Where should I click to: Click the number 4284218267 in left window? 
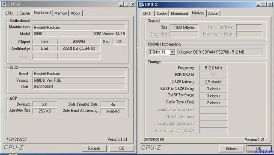click(x=17, y=139)
